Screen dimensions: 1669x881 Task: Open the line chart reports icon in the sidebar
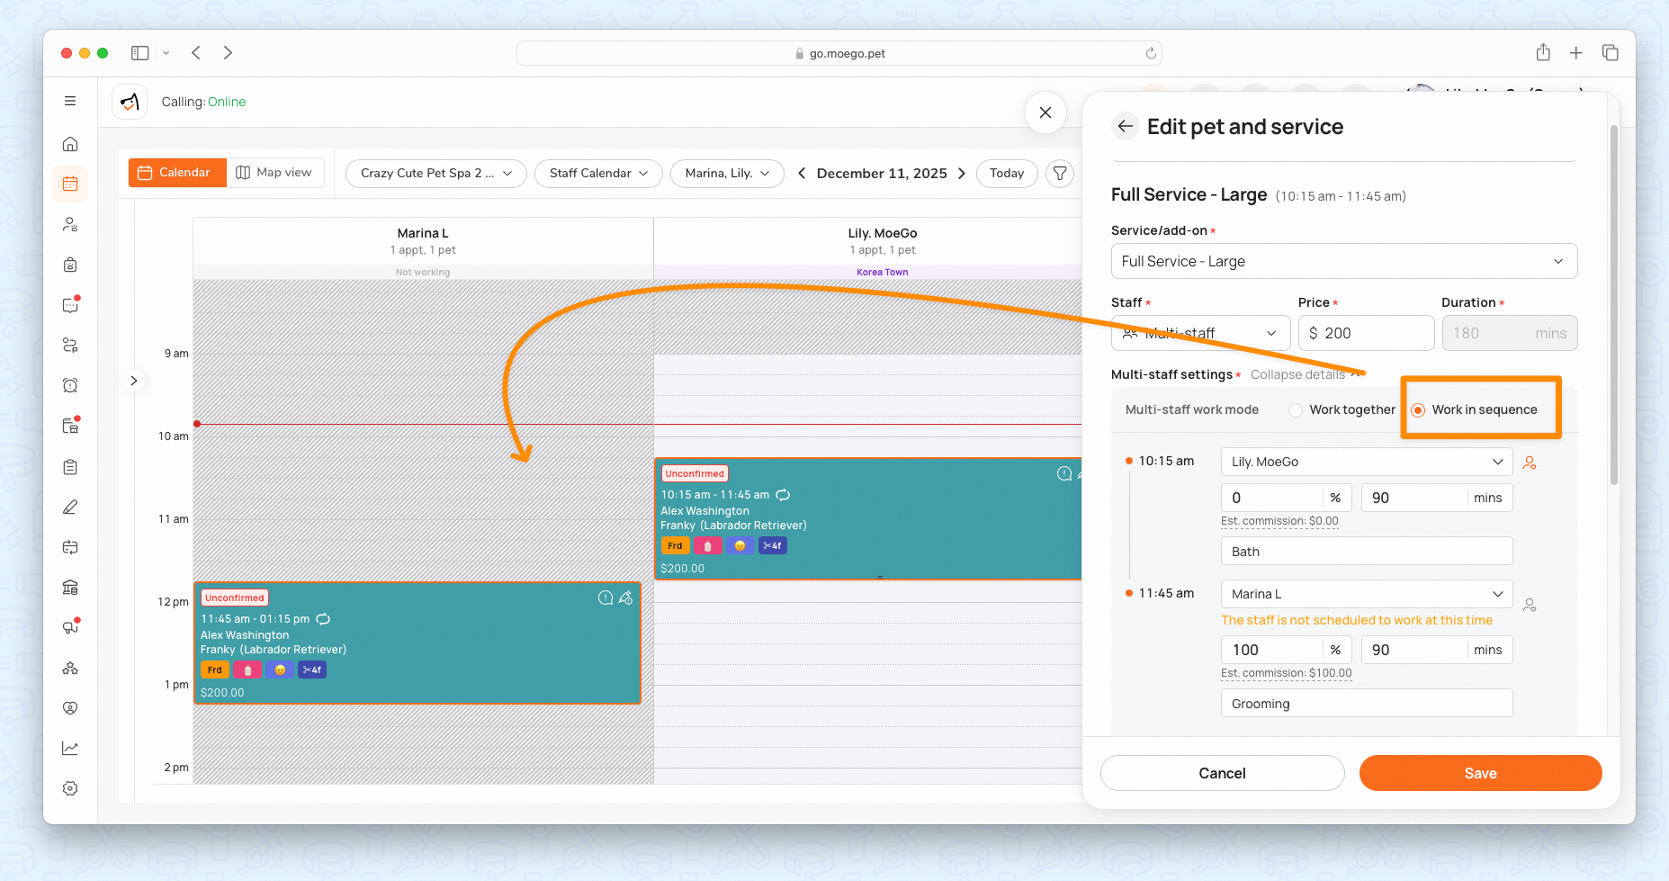(70, 748)
